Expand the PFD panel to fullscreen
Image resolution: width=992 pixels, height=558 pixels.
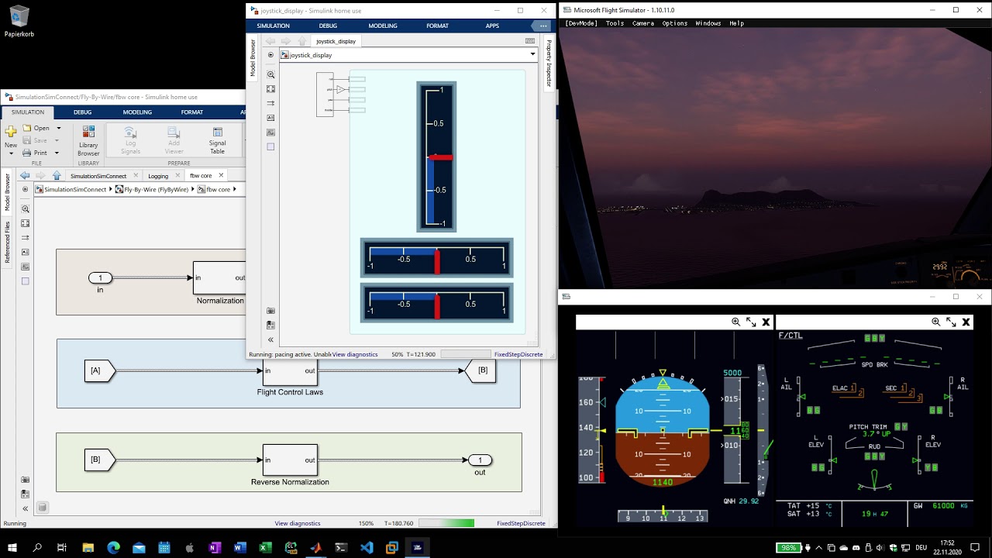point(751,322)
